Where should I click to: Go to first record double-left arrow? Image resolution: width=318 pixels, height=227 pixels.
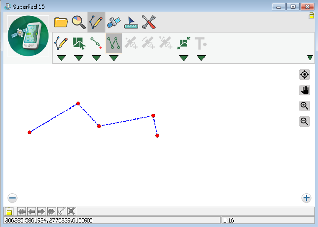click(21, 211)
